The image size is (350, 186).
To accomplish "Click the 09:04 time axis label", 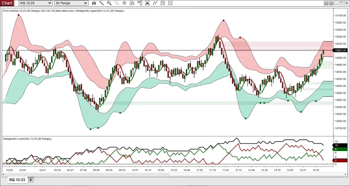I will (96, 170).
